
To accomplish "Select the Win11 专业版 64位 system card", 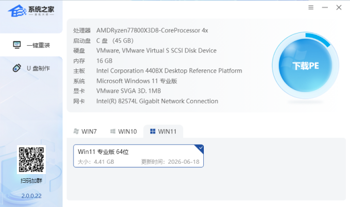I will coord(138,156).
